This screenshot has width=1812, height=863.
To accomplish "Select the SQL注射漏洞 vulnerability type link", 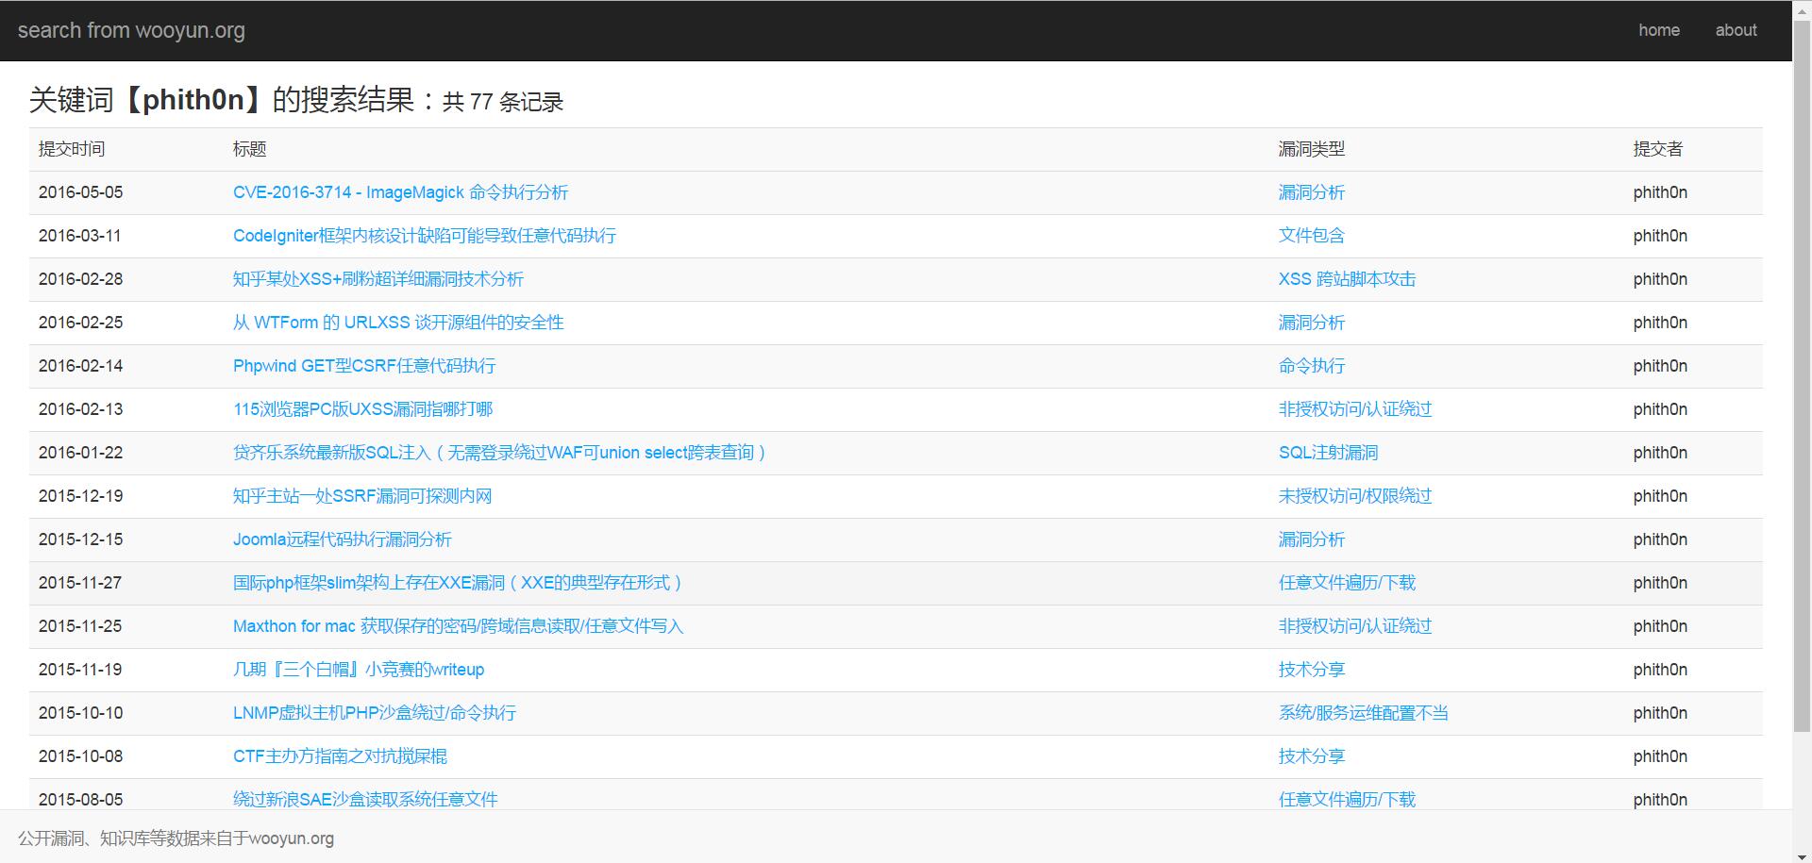I will 1327,453.
